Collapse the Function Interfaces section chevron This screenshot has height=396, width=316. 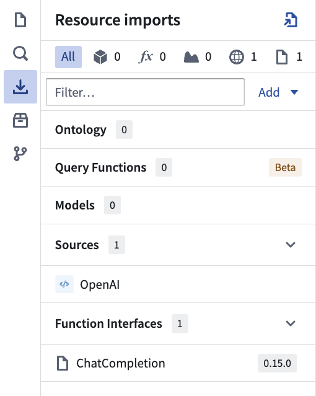(x=291, y=323)
